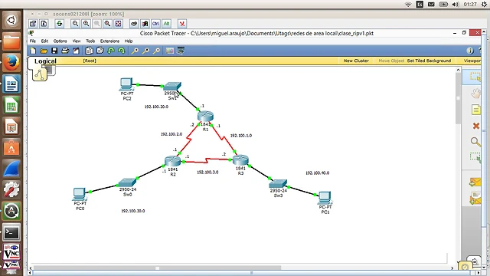Viewport: 490px width, 276px height.
Task: Toggle fullscreen mode in VNC viewer toolbar
Action: tap(118, 24)
